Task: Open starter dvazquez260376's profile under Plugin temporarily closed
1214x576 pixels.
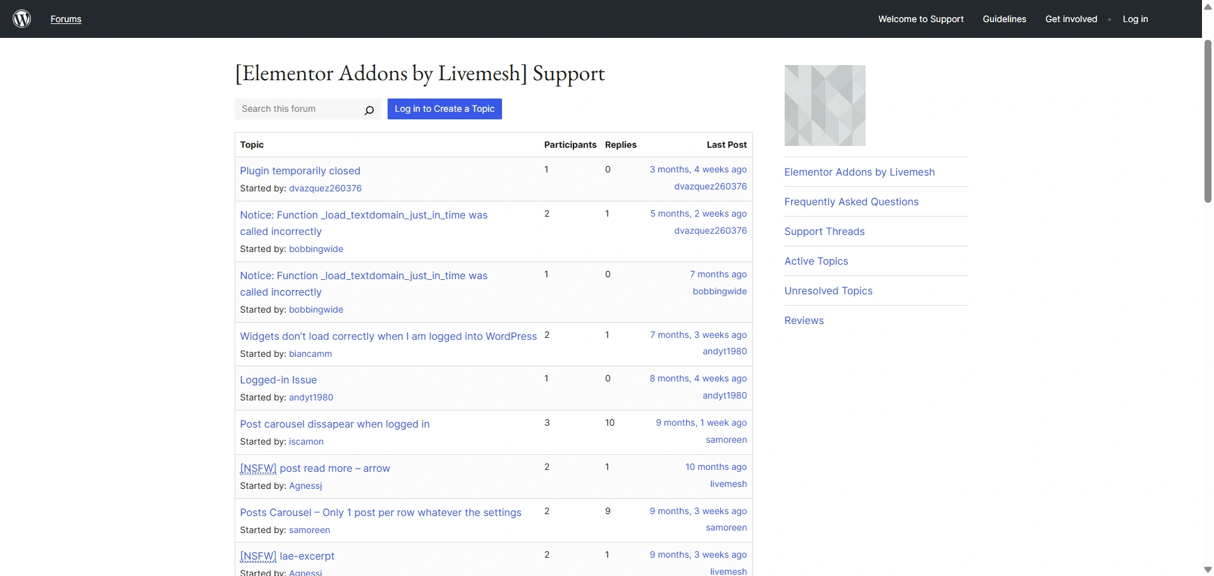Action: [325, 188]
